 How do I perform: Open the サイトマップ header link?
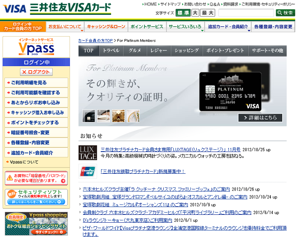(170, 4)
